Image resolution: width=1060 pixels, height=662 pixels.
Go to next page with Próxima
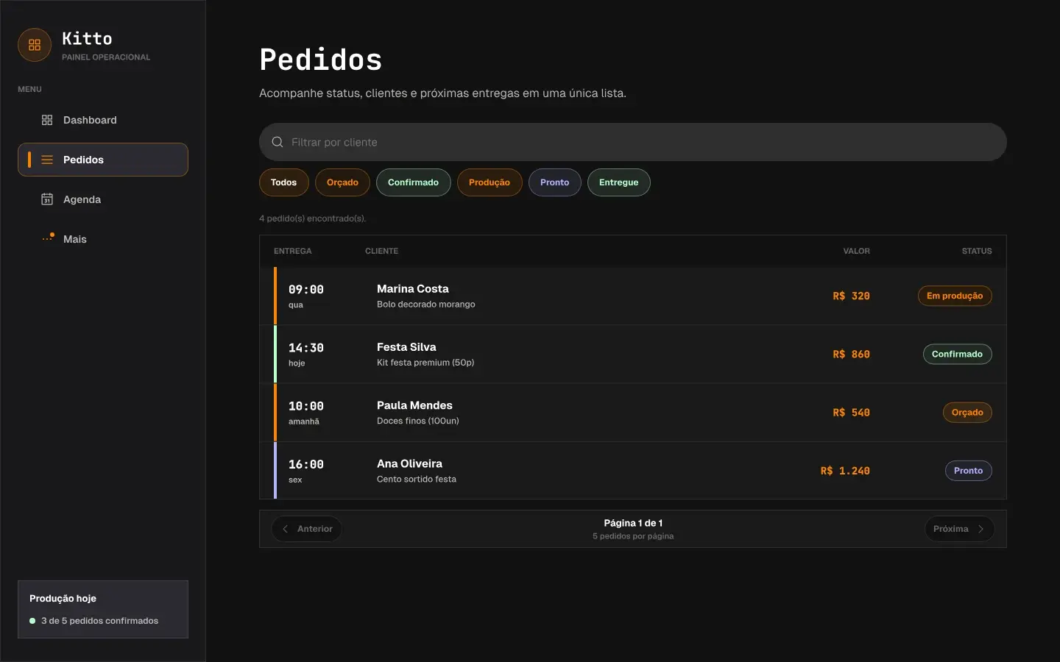[x=959, y=529]
